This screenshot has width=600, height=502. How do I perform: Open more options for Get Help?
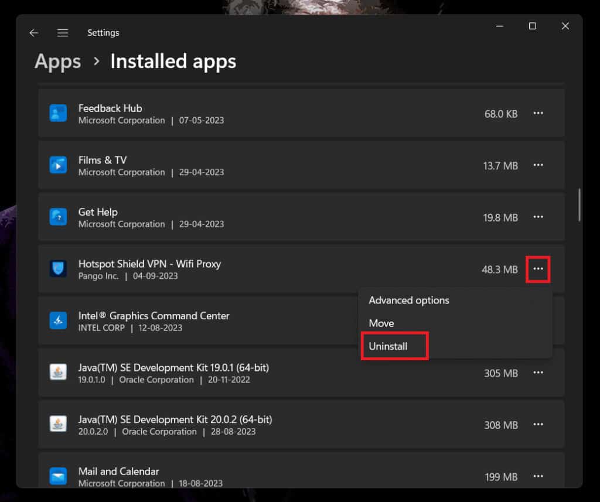[538, 217]
